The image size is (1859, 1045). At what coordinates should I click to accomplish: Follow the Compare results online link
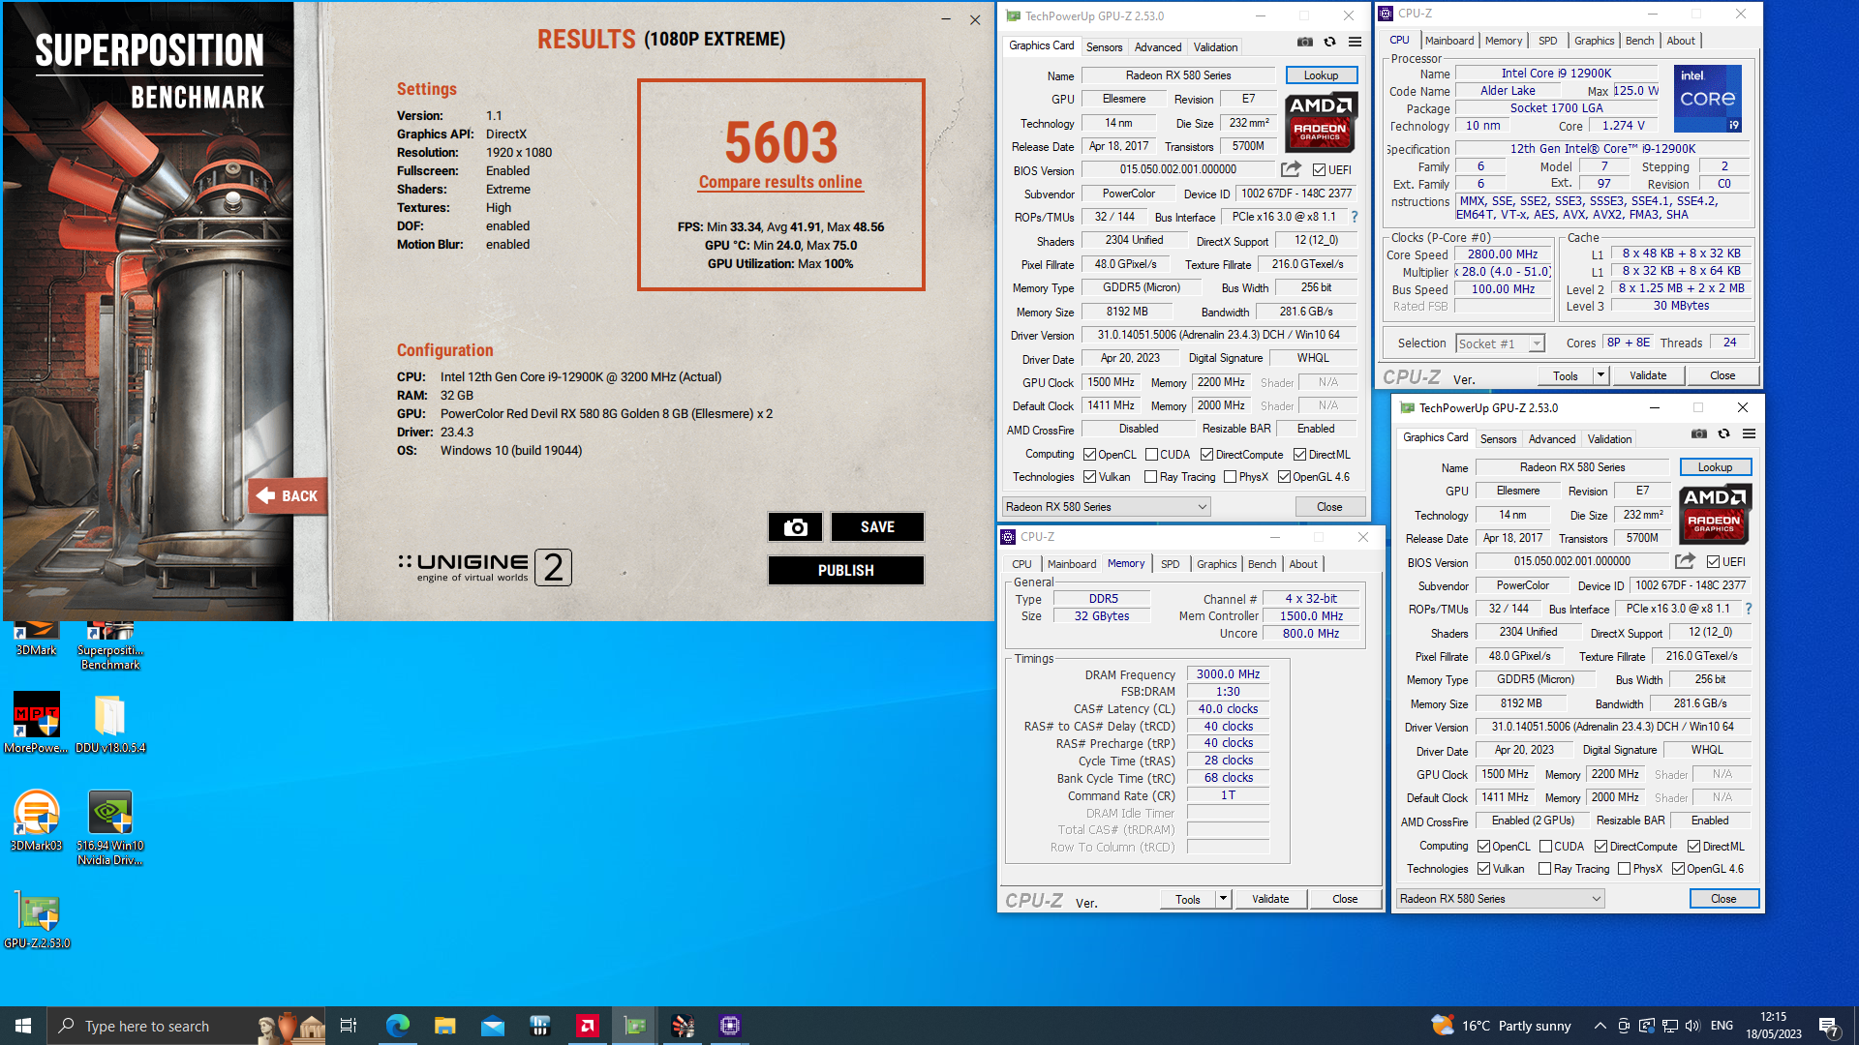click(x=780, y=182)
